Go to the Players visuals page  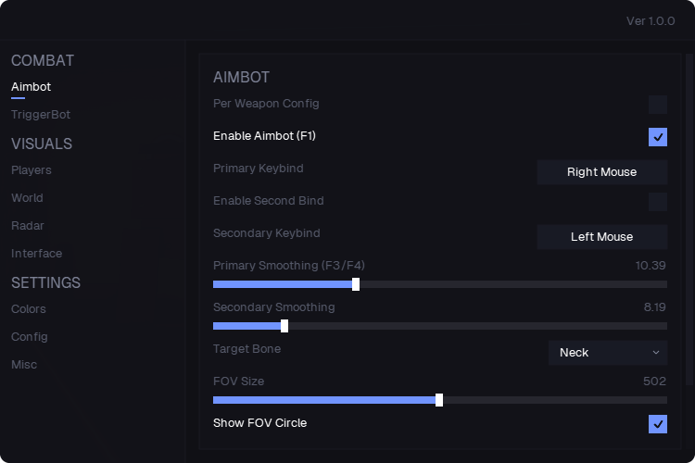tap(31, 170)
